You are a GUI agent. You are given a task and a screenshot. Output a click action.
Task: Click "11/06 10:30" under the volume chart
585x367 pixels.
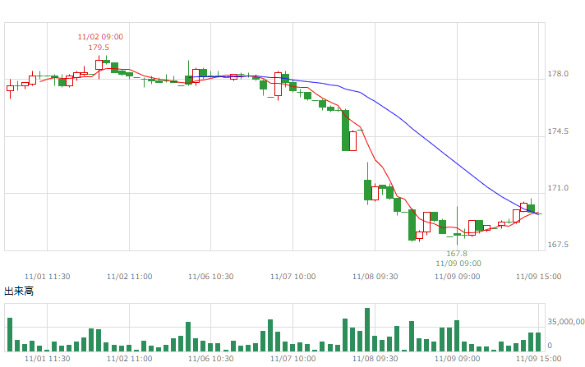point(211,359)
